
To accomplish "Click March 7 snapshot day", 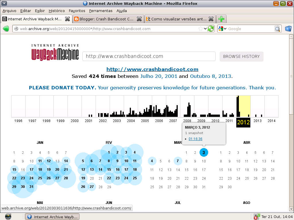I will coord(178,161).
